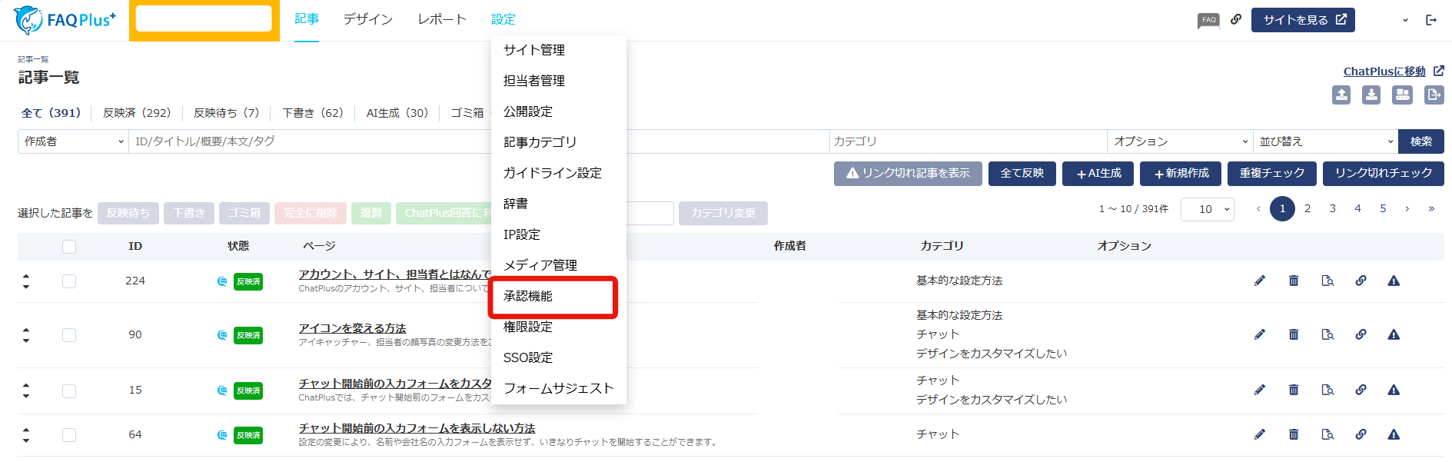This screenshot has width=1452, height=462.
Task: Open the items-per-page dropdown showing 10
Action: pos(1207,209)
